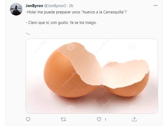Open the share tweet icon
Image resolution: width=168 pixels, height=126 pixels.
pos(134,119)
